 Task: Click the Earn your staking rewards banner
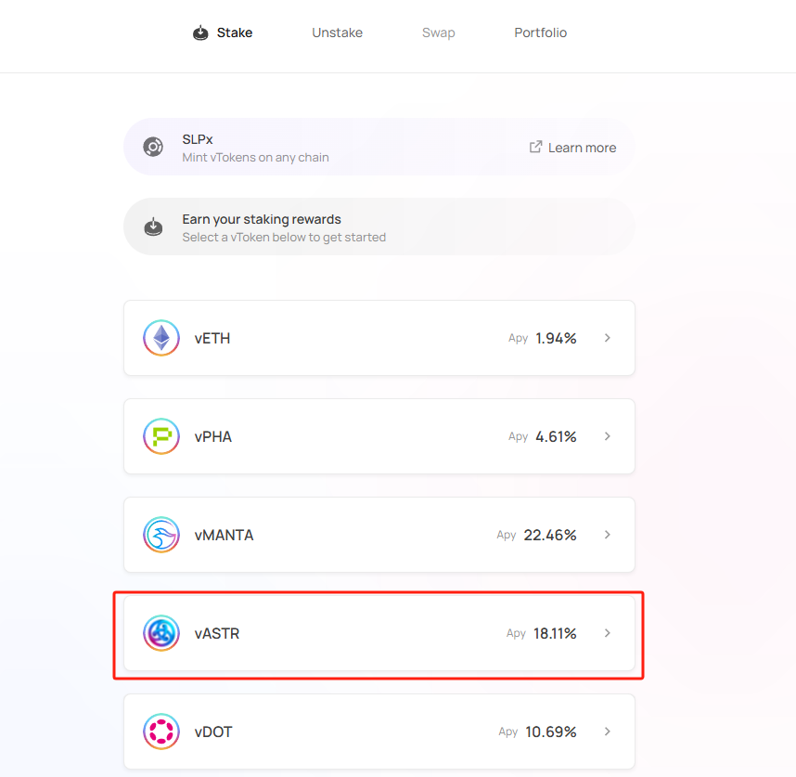[379, 227]
